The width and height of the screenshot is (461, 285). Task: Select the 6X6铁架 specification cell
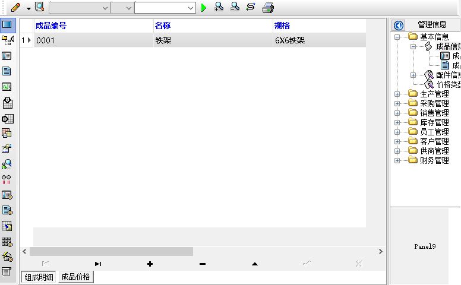pyautogui.click(x=320, y=40)
